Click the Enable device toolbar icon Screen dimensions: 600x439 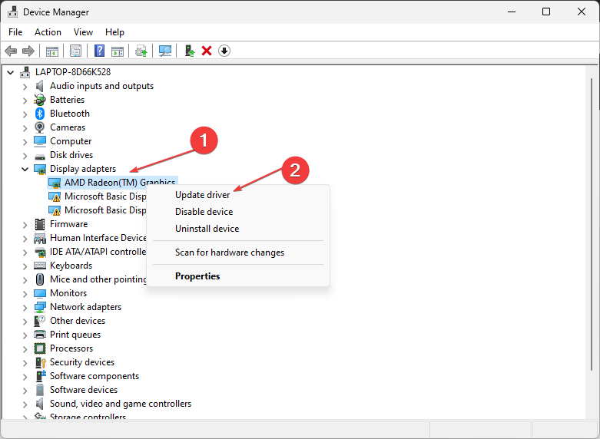pyautogui.click(x=190, y=51)
